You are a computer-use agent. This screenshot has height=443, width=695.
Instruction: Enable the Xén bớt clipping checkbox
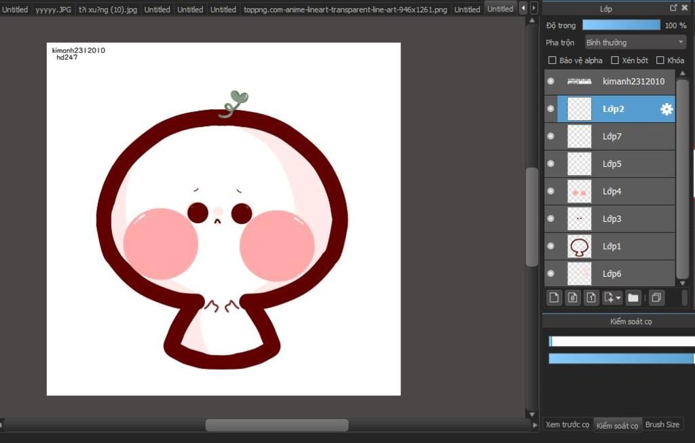tap(615, 60)
